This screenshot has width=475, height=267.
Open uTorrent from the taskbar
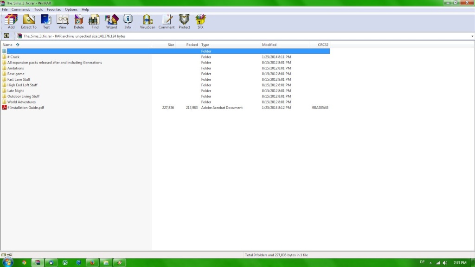click(65, 262)
